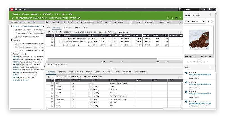Select checkbox for Whey Protein Isolate row
The height and width of the screenshot is (120, 225).
click(x=52, y=39)
